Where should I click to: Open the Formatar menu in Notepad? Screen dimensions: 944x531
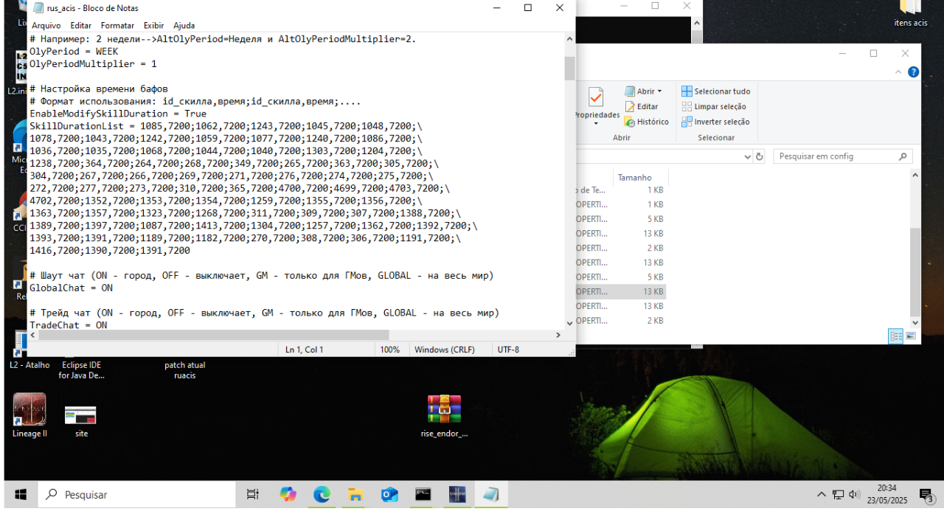click(117, 26)
